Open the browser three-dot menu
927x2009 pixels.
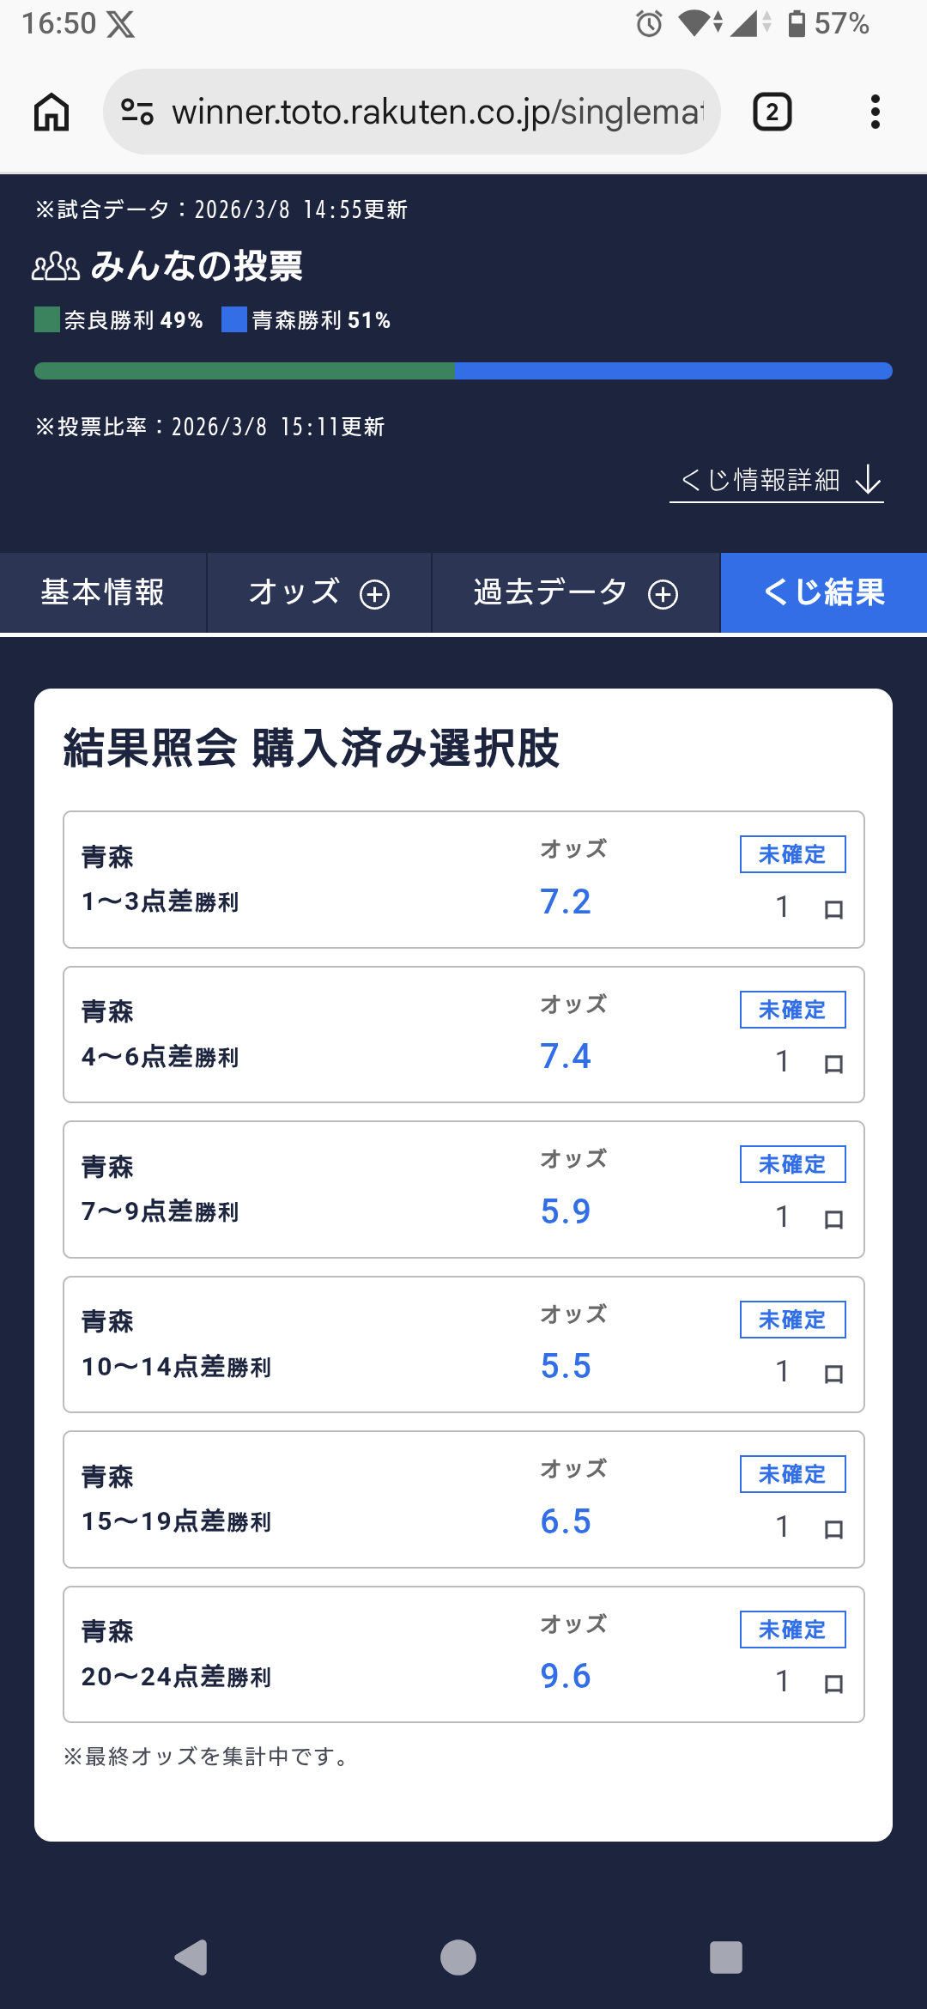click(x=875, y=112)
